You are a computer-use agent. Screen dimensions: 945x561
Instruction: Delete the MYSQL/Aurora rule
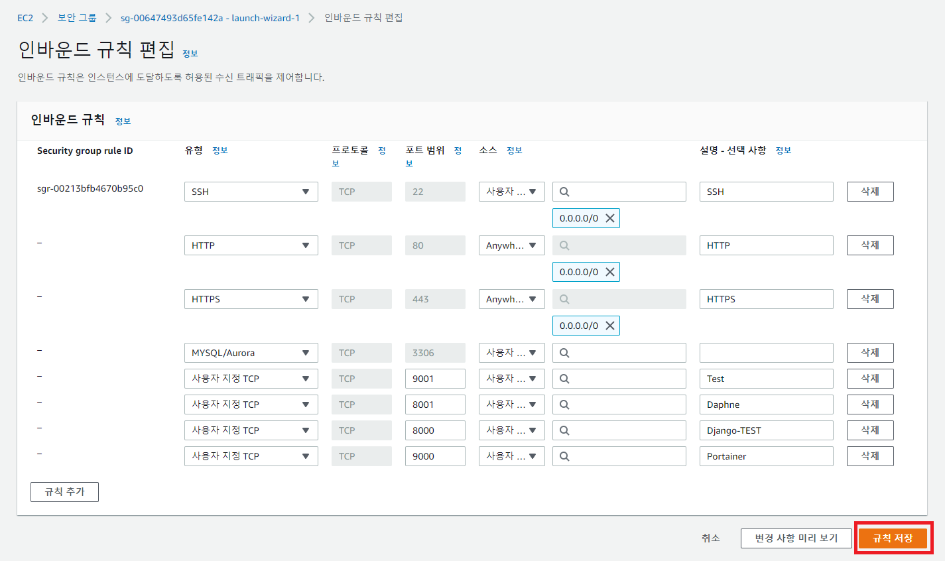tap(870, 353)
